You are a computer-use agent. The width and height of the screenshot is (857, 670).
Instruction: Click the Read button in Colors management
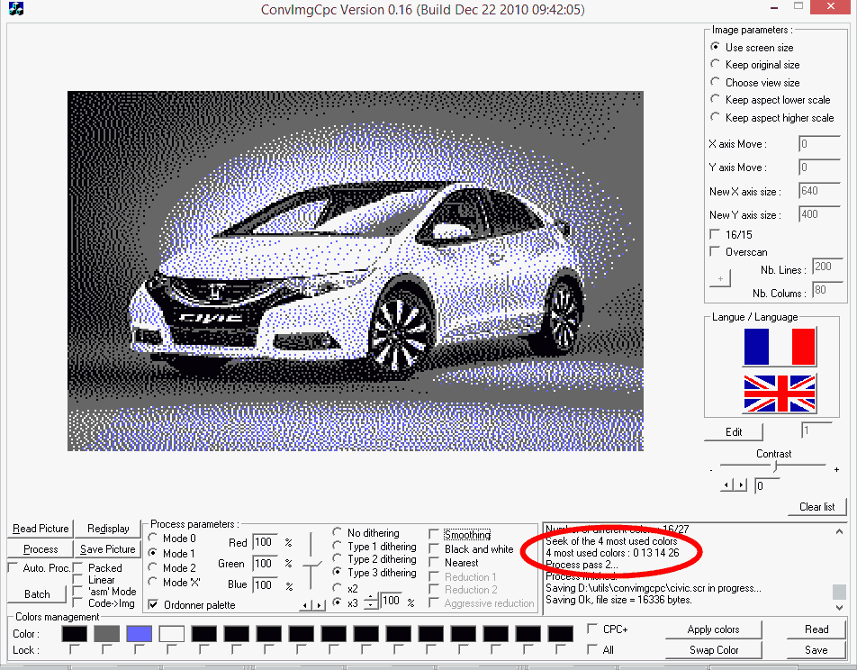816,629
